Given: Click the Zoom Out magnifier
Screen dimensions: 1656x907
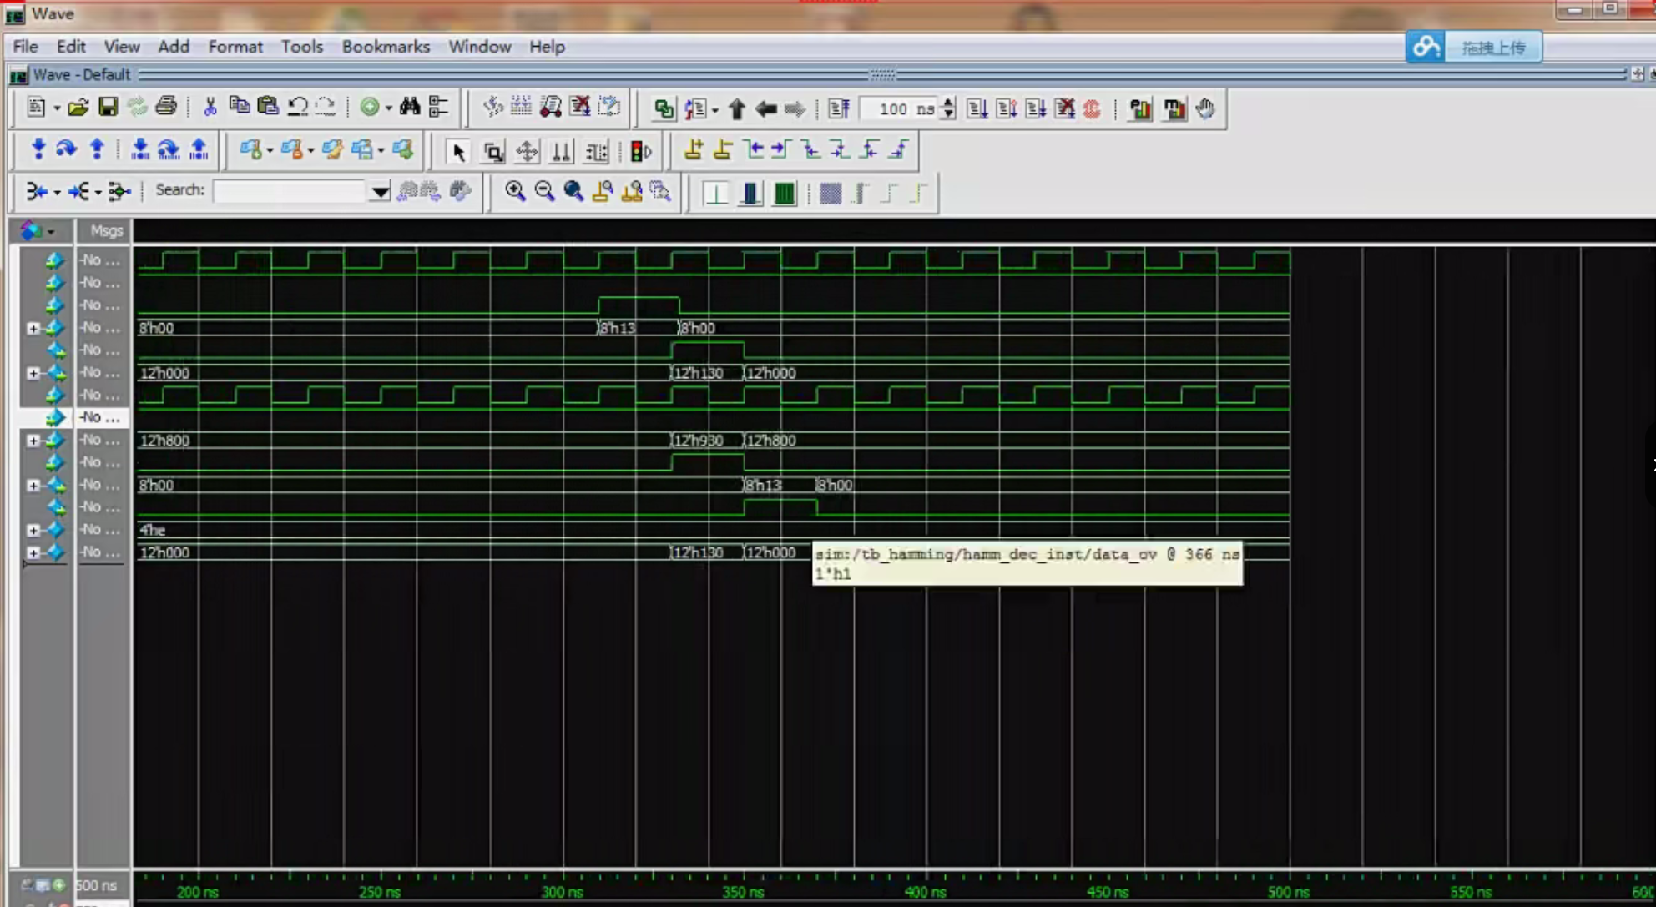Looking at the screenshot, I should coord(544,192).
